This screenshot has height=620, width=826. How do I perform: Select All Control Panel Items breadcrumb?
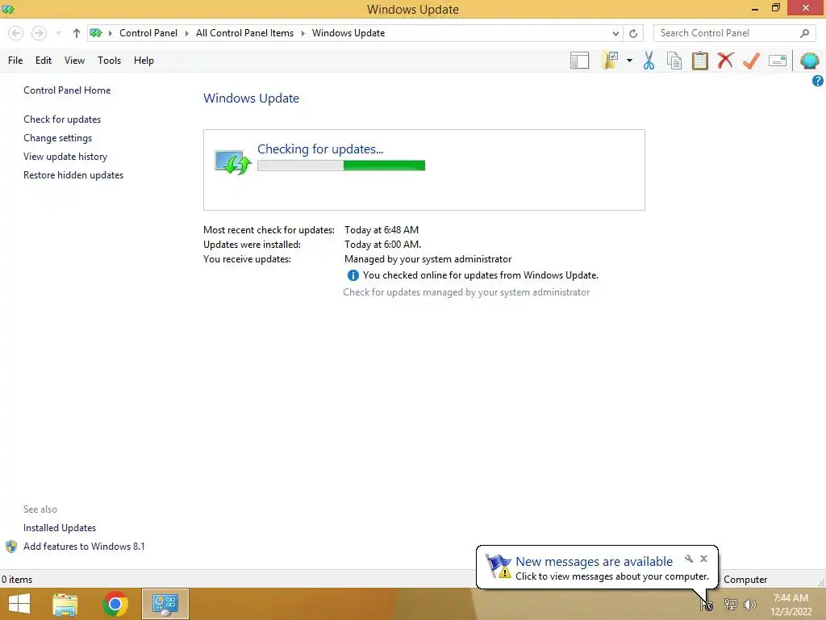pyautogui.click(x=244, y=33)
